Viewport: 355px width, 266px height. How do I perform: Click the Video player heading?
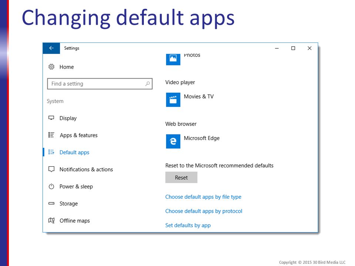tap(180, 82)
